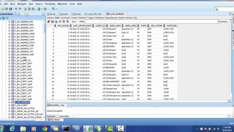The height and width of the screenshot is (132, 234).
Task: Click the Copy toolbar icon
Action: 29,9
